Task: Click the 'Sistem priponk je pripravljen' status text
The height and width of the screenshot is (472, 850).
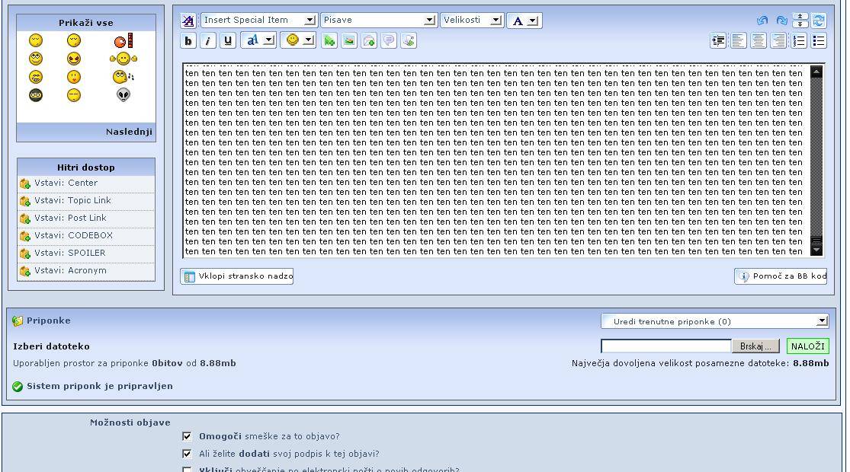Action: coord(100,386)
